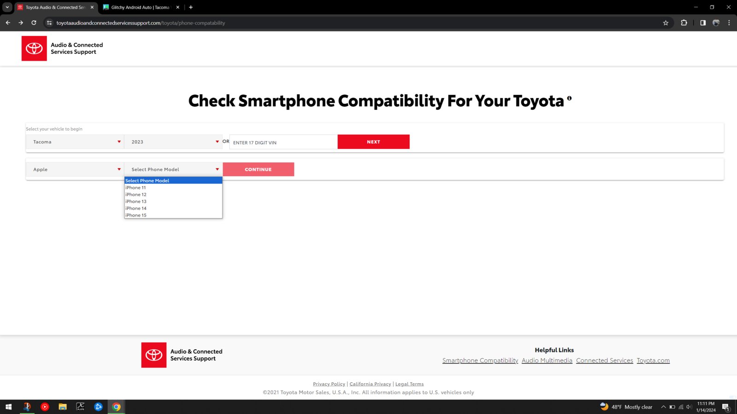Open the notification center icon
Viewport: 737px width, 414px height.
tap(726, 407)
